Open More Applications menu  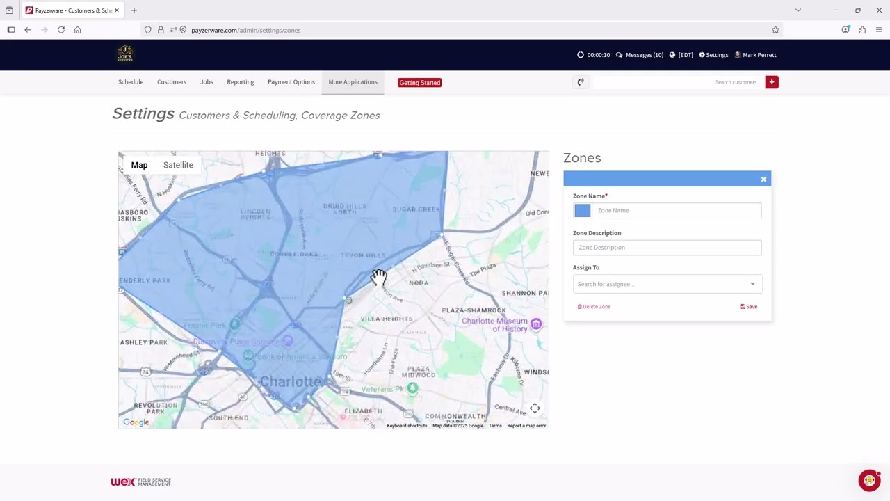(353, 82)
